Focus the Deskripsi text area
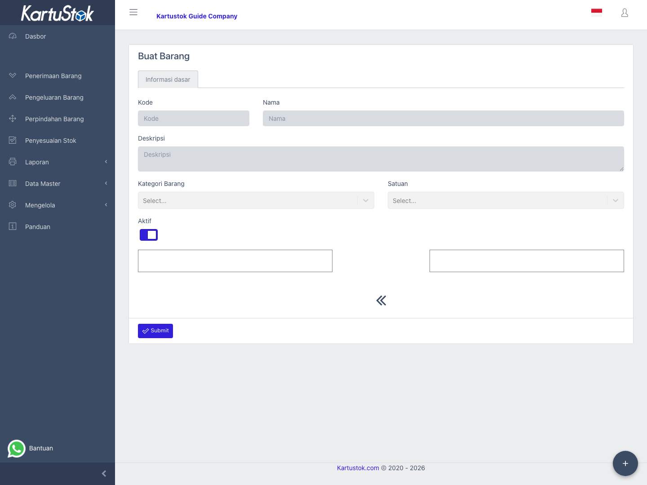 coord(381,159)
